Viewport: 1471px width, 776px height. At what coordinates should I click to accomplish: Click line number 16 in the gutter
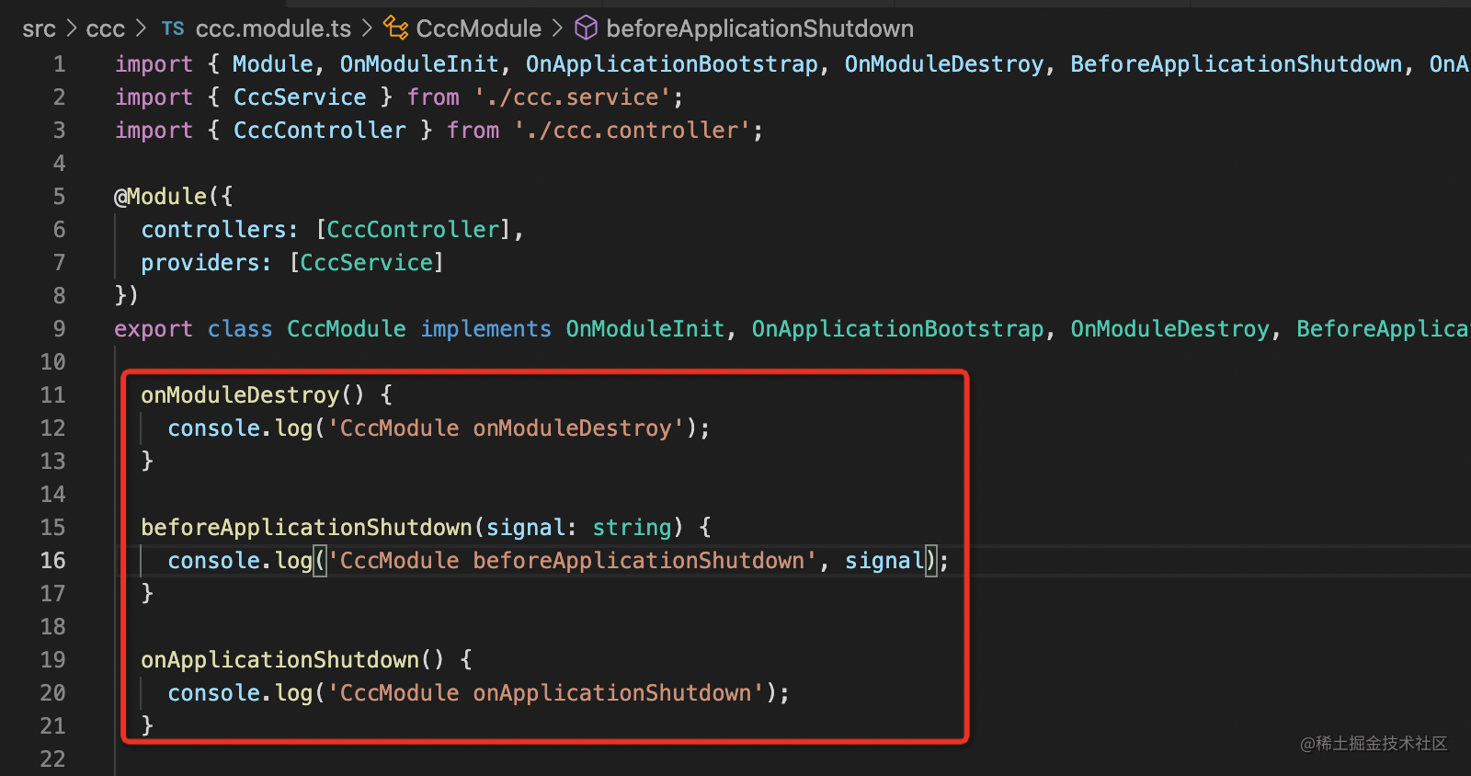click(53, 560)
